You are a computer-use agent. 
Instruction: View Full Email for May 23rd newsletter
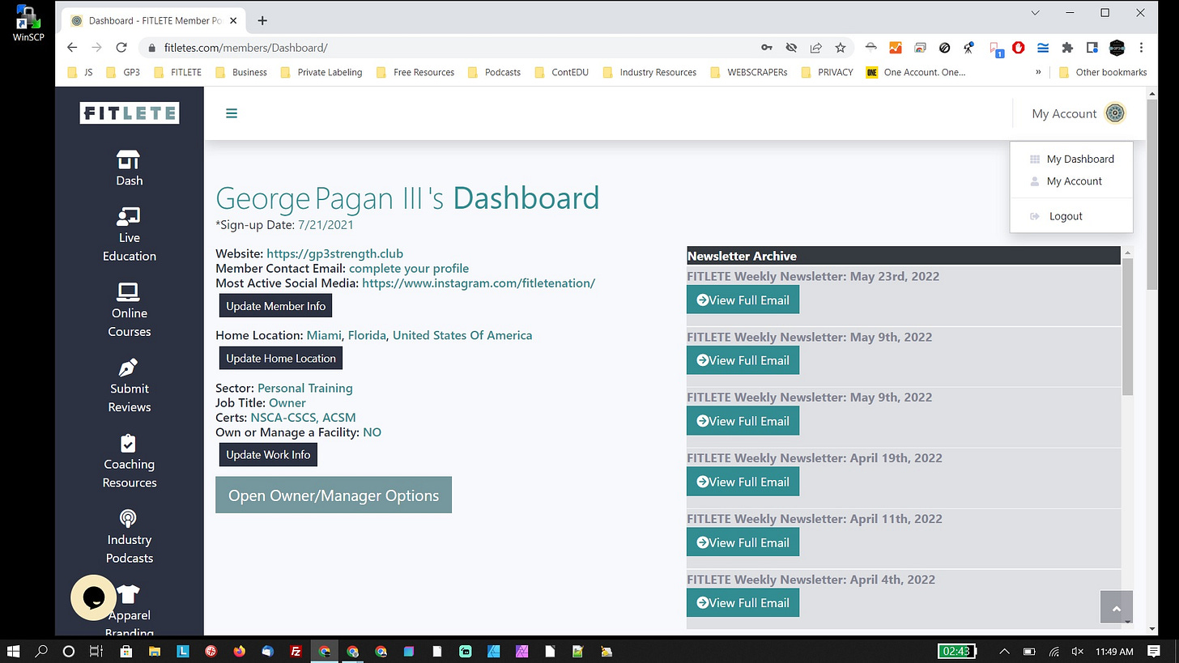743,300
